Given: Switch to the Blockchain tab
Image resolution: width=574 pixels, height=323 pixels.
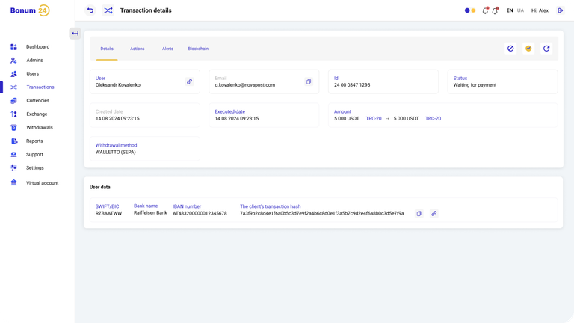Looking at the screenshot, I should click(x=198, y=49).
